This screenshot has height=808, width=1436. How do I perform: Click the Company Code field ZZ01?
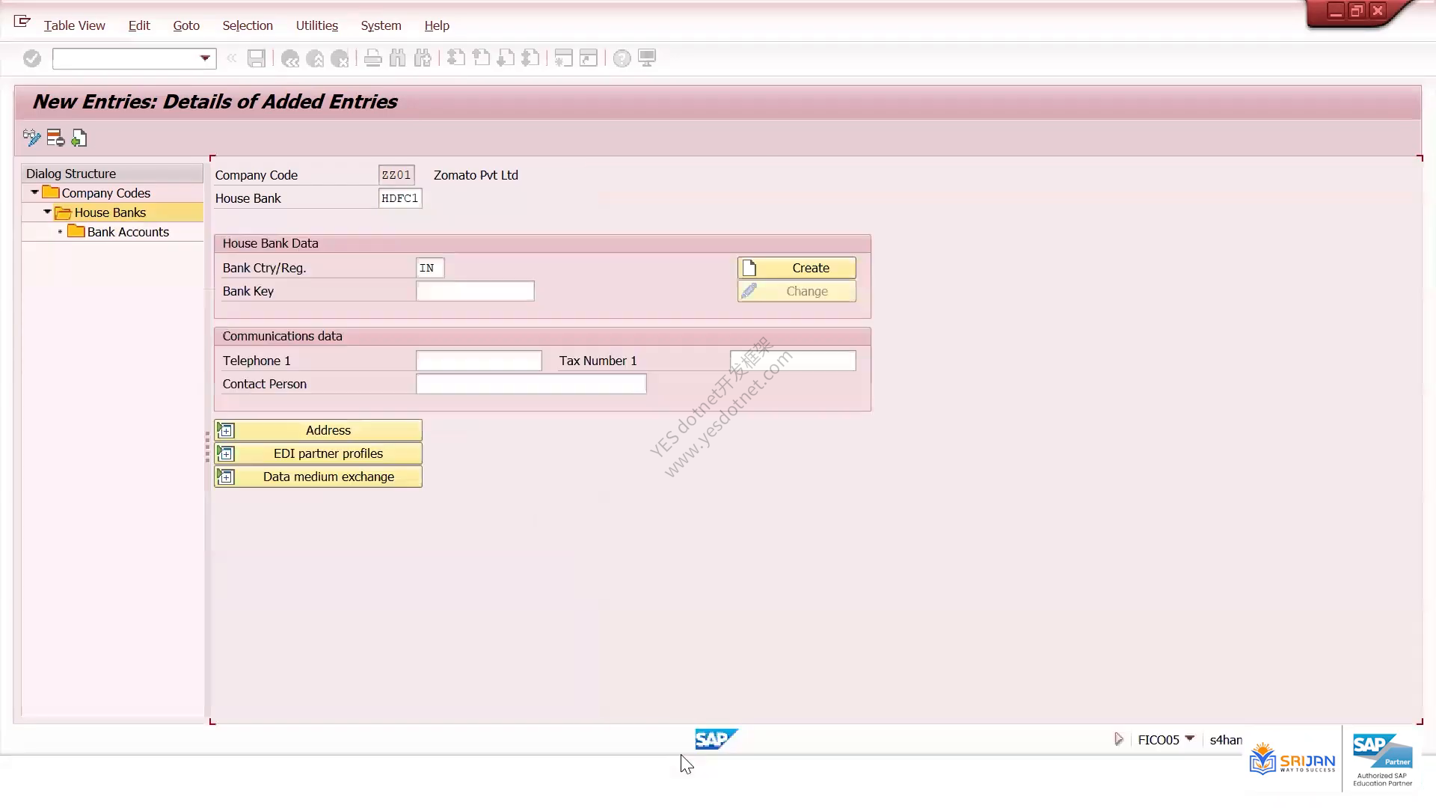tap(396, 175)
